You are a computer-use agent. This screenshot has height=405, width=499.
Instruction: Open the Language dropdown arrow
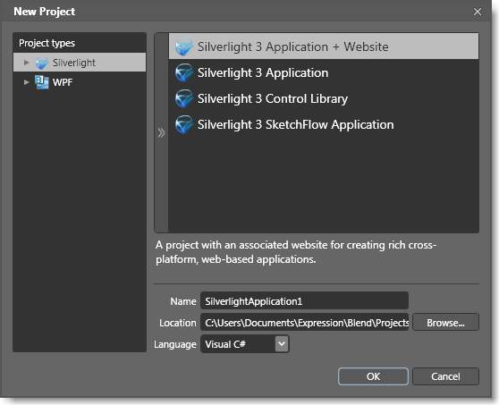click(x=282, y=344)
